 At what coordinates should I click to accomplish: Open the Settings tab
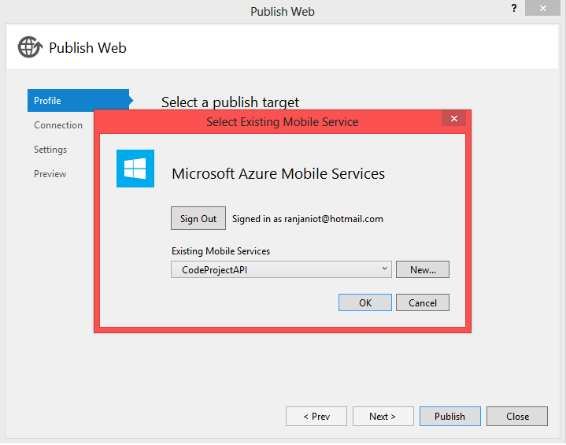[50, 150]
